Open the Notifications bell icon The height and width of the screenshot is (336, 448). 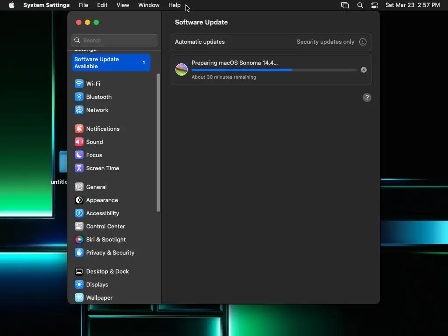click(79, 129)
